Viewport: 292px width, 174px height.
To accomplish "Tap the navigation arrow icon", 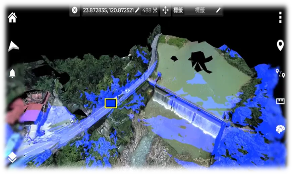I will point(13,46).
